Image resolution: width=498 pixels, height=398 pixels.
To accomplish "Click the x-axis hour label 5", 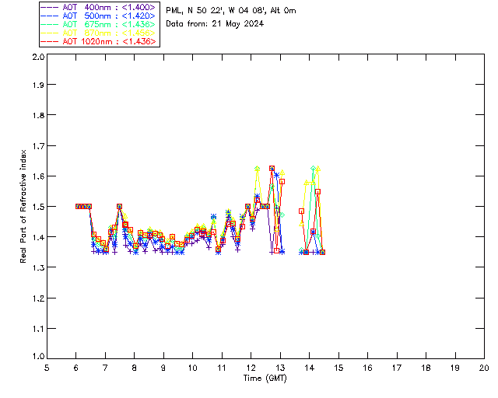I will pos(47,368).
